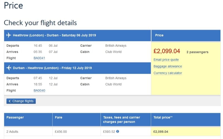223x139 pixels.
Task: Click the yellow total price cell £2,099.04
Action: [186, 131]
